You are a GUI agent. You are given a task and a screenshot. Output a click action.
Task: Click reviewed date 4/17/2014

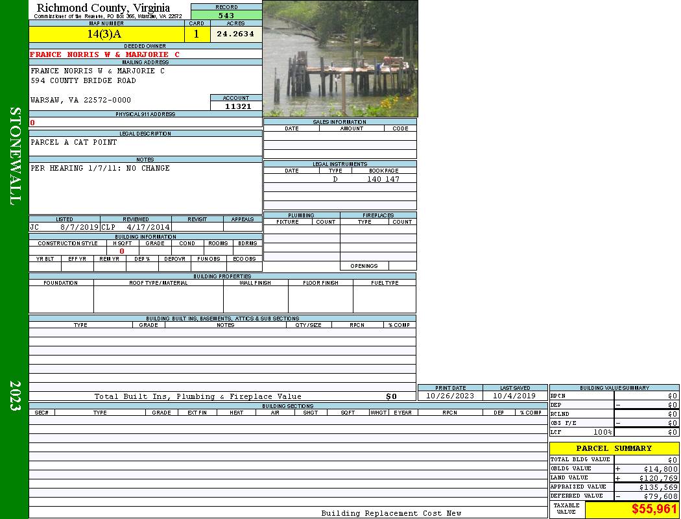(x=148, y=227)
